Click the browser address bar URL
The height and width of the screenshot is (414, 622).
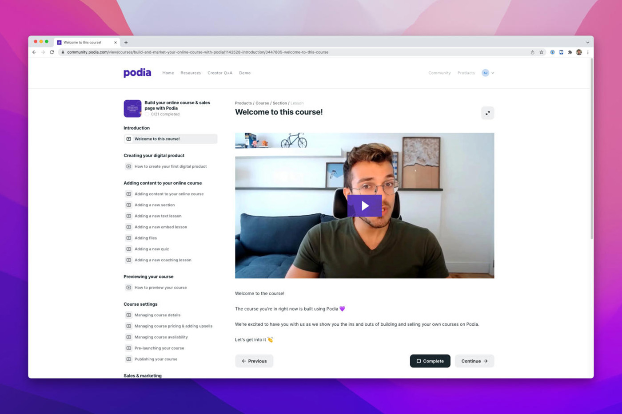coord(198,52)
